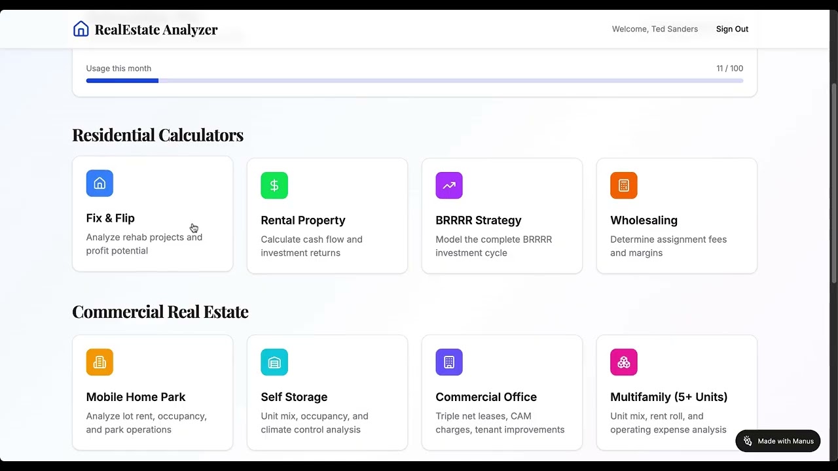Click the Manus hand icon in badge

tap(748, 441)
